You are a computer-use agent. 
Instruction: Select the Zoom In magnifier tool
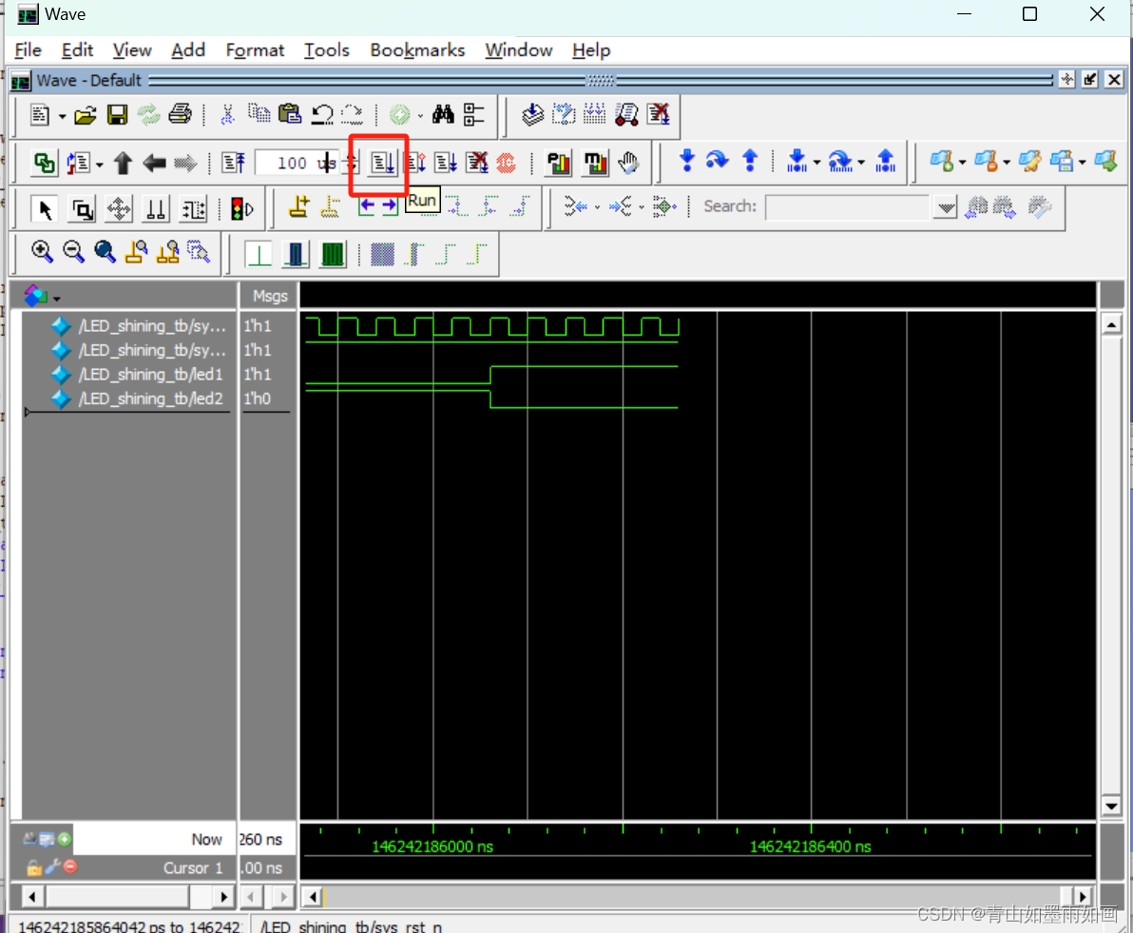tap(42, 252)
